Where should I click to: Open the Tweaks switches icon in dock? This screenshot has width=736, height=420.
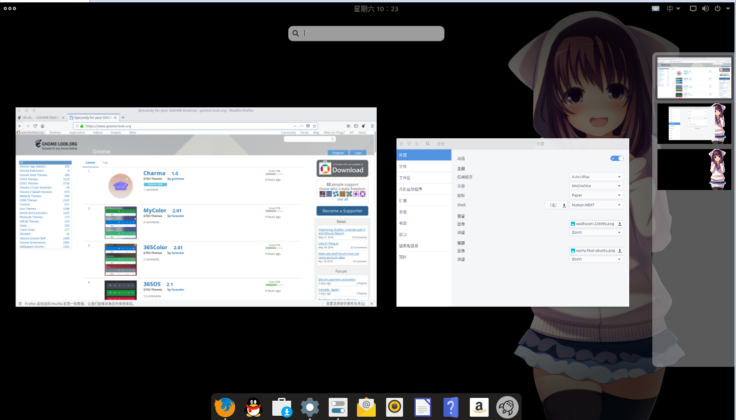click(338, 407)
